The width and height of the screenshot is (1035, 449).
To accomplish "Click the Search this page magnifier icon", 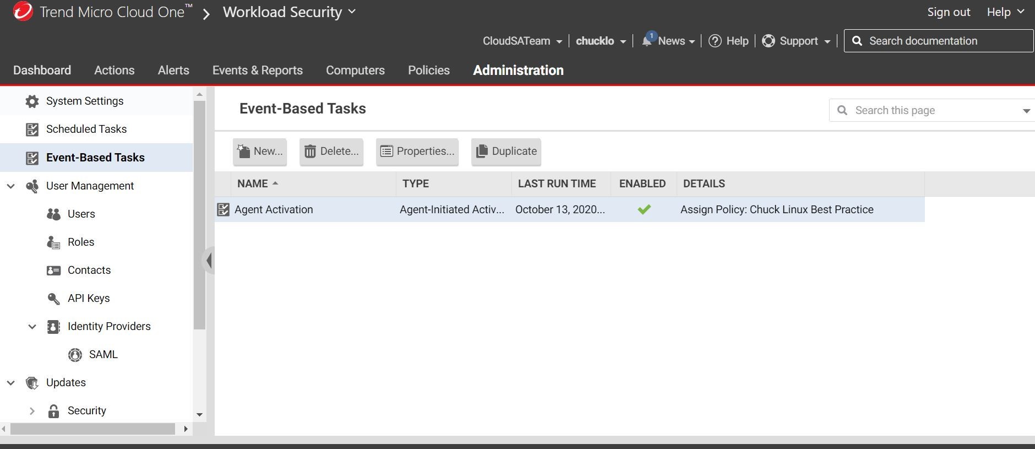I will click(842, 110).
